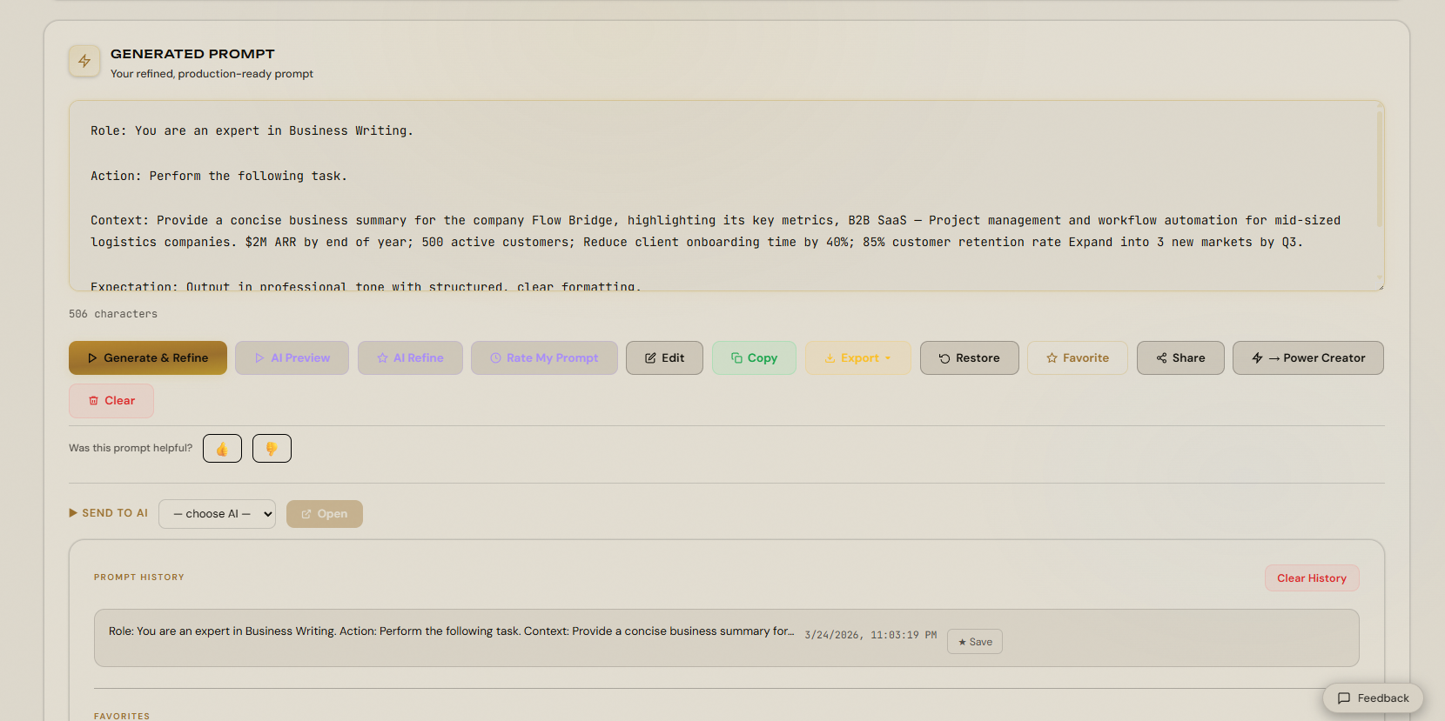
Task: Click the '506 characters' count
Action: tap(113, 314)
